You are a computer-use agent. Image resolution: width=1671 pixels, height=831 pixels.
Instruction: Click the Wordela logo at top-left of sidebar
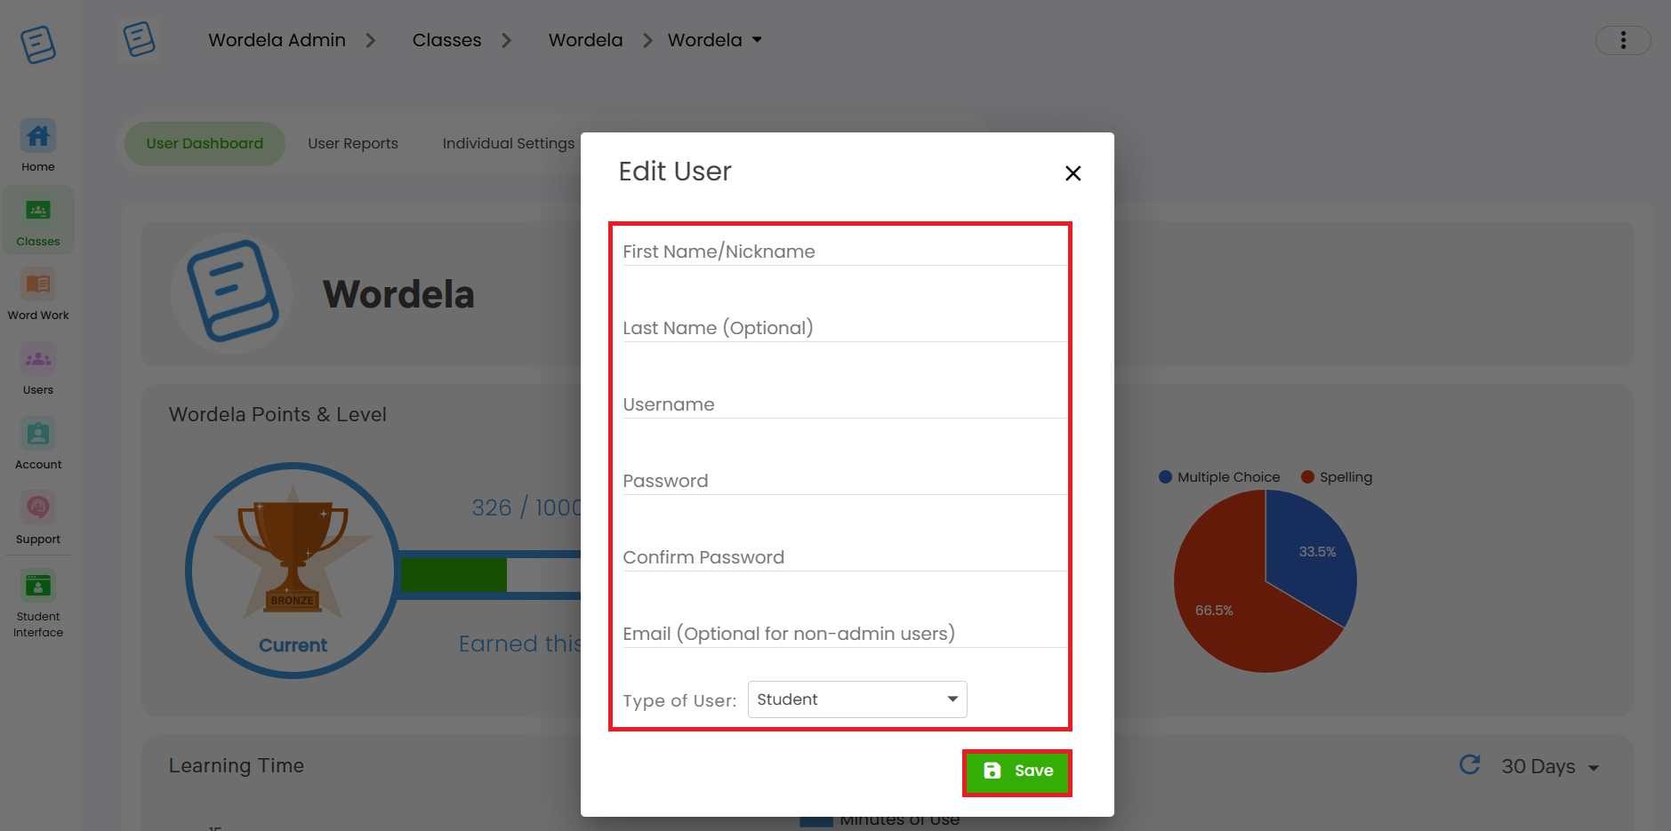(x=38, y=44)
